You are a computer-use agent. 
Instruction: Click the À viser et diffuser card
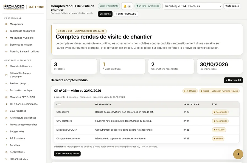pyautogui.click(x=122, y=66)
